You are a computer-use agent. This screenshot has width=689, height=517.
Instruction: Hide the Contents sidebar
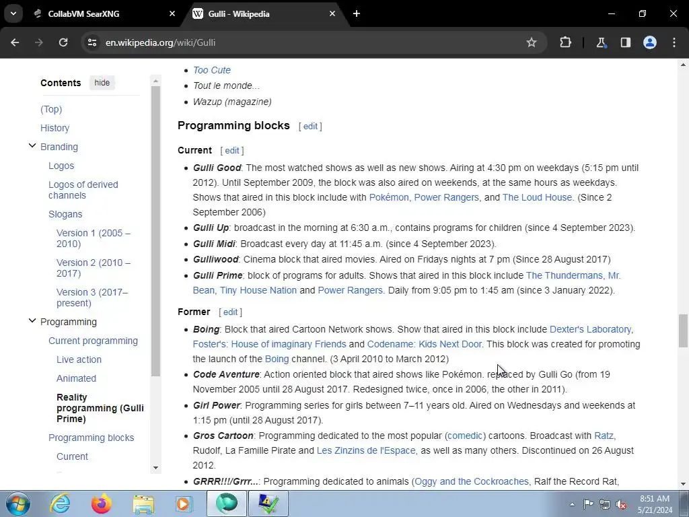(x=102, y=83)
